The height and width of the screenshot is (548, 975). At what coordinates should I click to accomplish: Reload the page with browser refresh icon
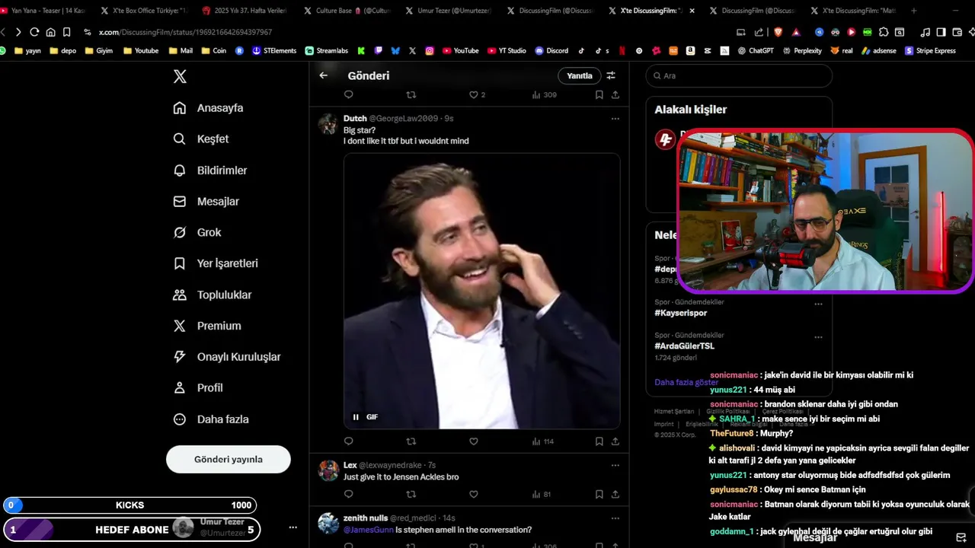coord(34,32)
